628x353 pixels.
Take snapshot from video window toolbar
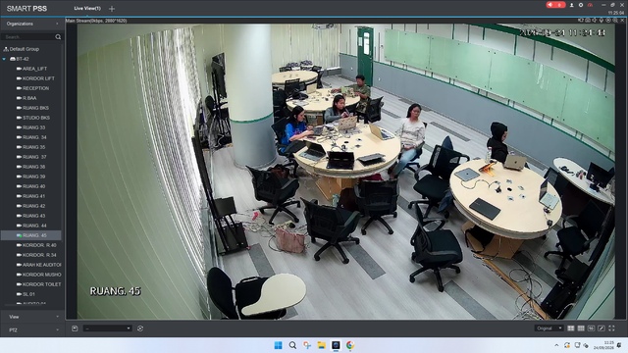tap(588, 21)
